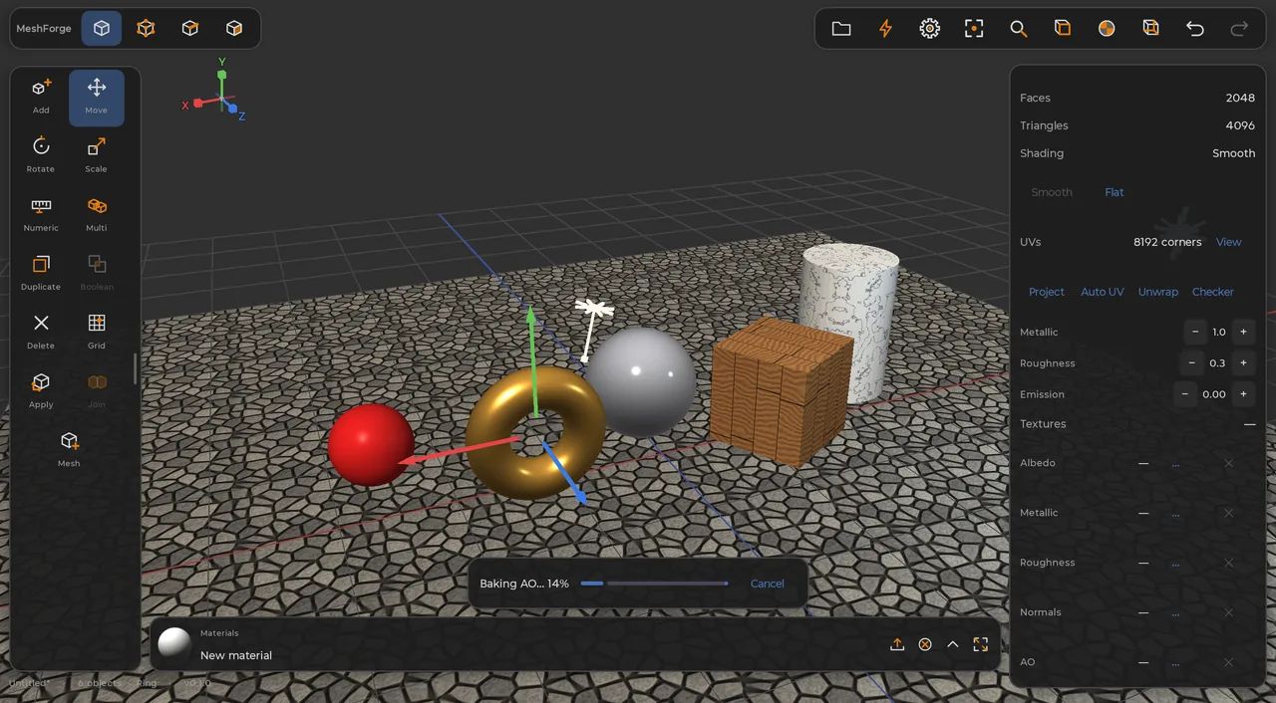Enable wireframe cube view

[1150, 29]
